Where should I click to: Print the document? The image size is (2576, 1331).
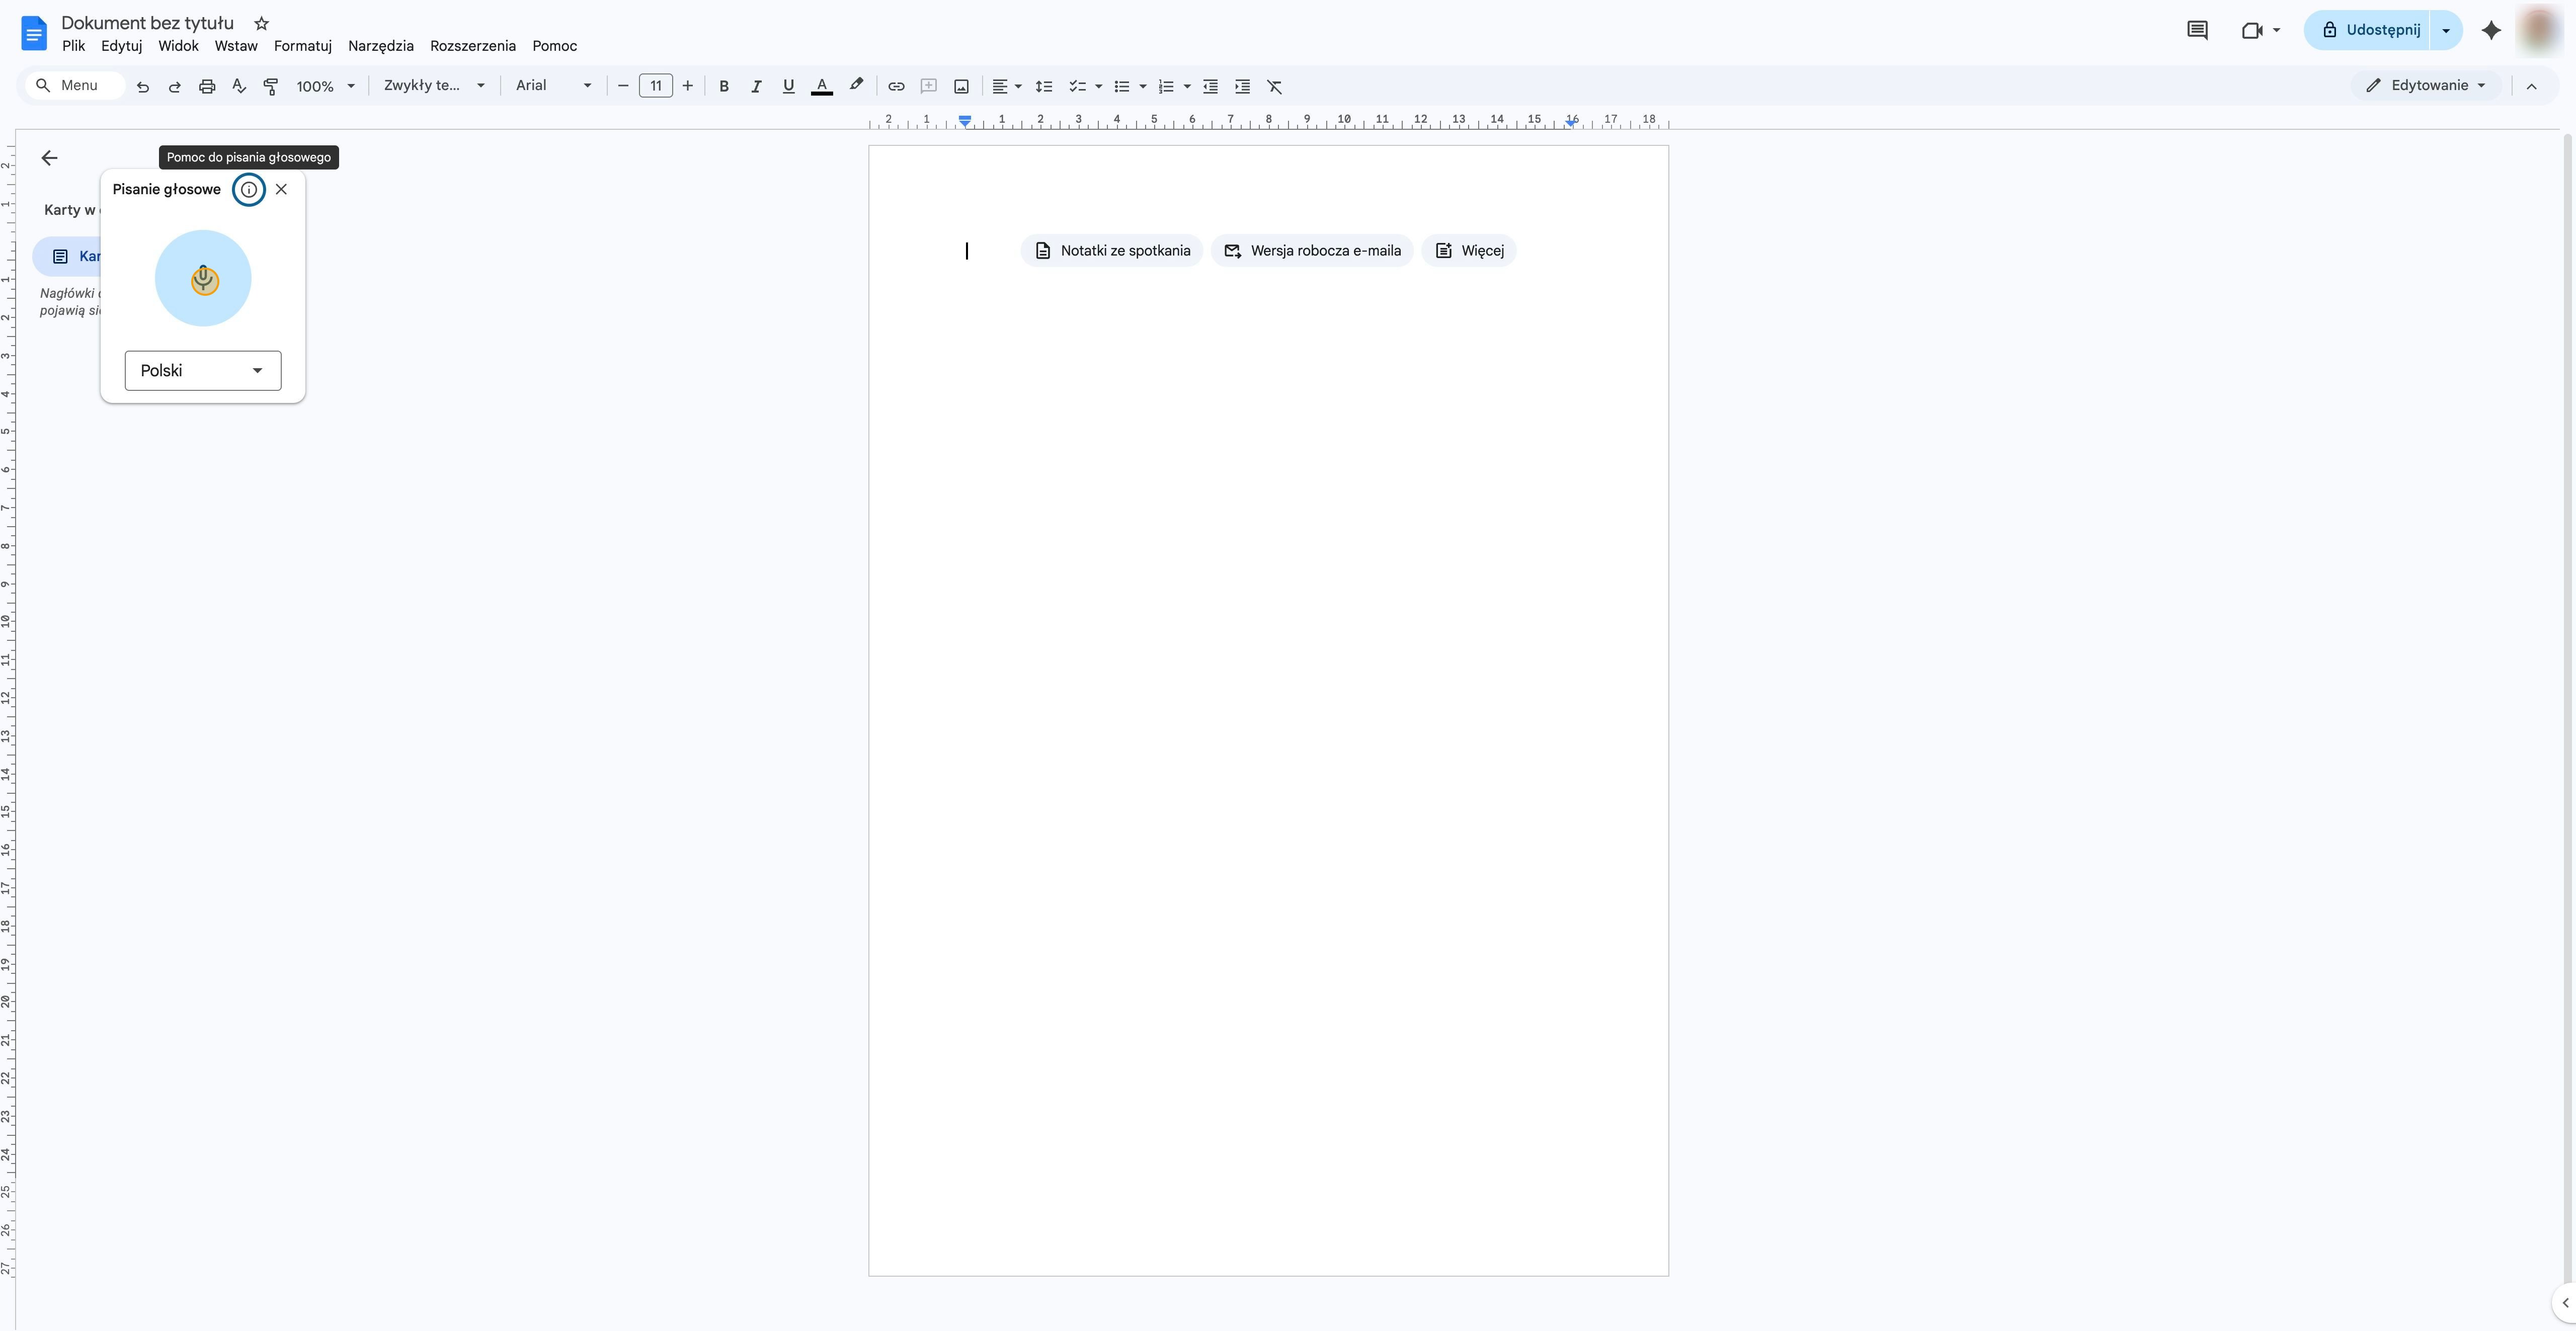point(207,86)
